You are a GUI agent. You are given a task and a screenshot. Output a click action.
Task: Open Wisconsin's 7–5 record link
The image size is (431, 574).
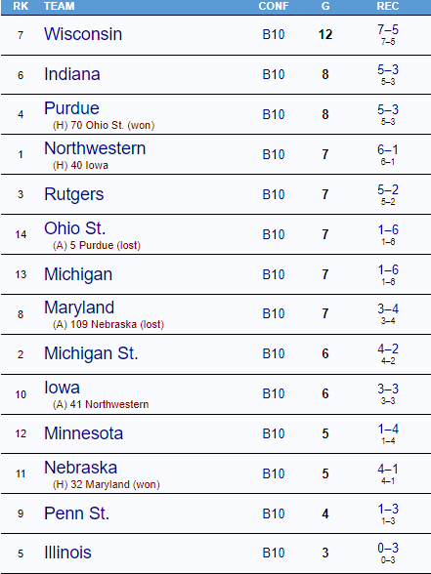[388, 29]
